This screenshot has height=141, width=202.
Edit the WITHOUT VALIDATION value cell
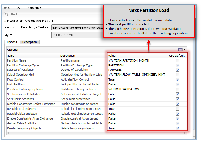point(124,89)
